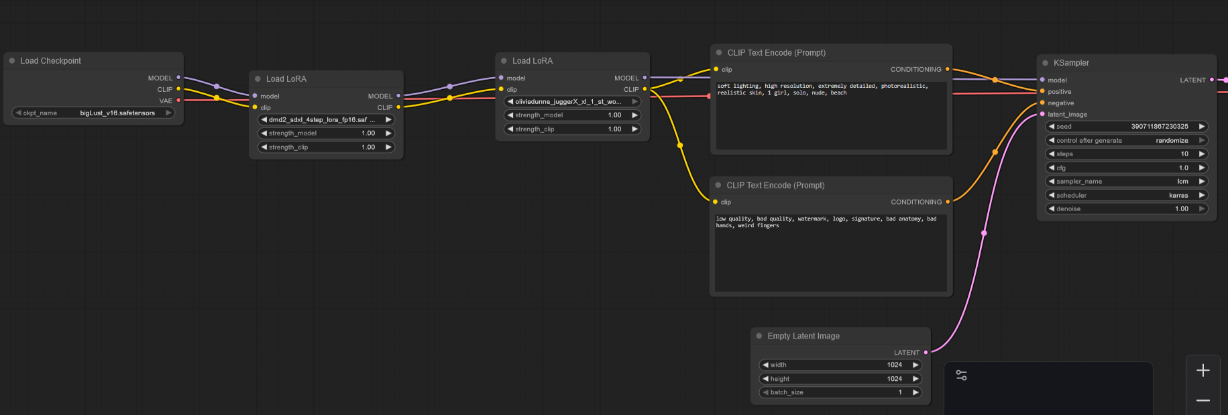Increase strength_model on the dmd2 LoRA node
The height and width of the screenshot is (415, 1228).
[x=388, y=133]
